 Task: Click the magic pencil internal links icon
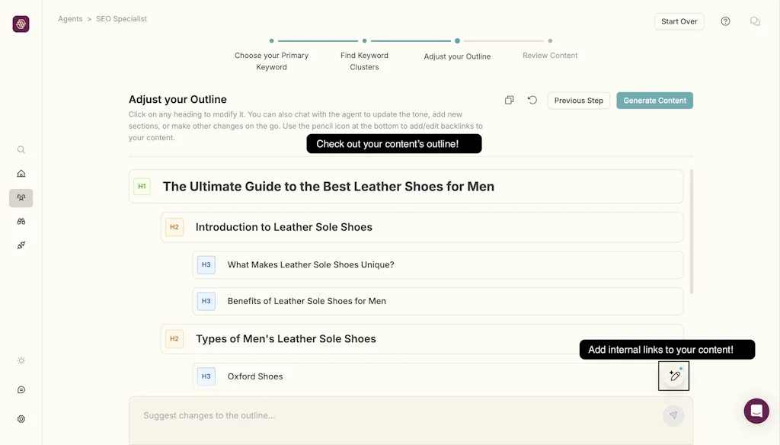[673, 376]
